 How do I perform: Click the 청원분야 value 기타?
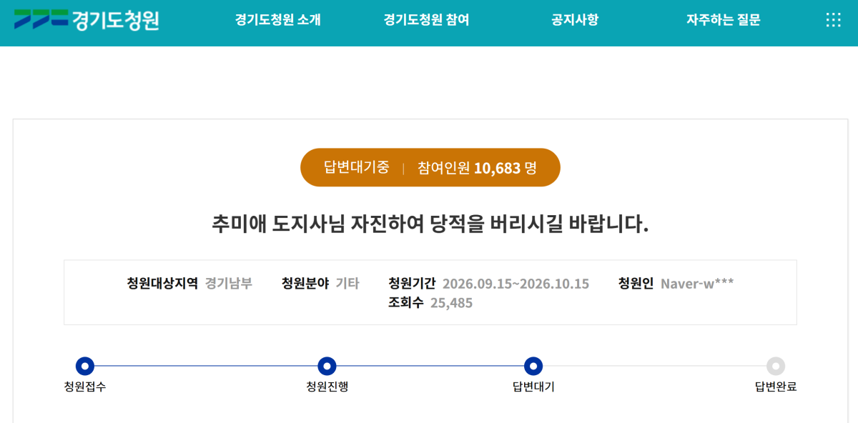coord(347,284)
